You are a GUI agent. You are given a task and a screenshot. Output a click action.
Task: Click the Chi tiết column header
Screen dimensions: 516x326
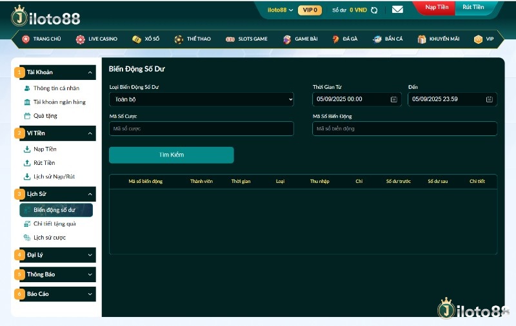[x=477, y=182]
